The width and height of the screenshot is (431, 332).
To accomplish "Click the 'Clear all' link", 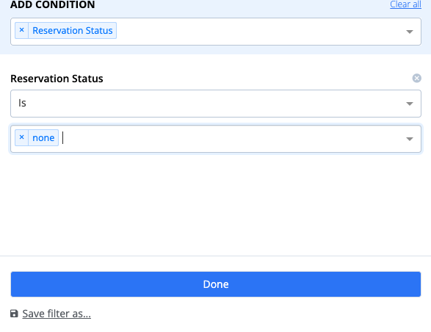I will (x=405, y=4).
